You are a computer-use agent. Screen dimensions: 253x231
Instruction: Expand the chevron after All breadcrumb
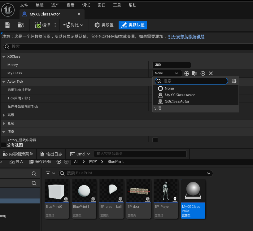pos(84,162)
